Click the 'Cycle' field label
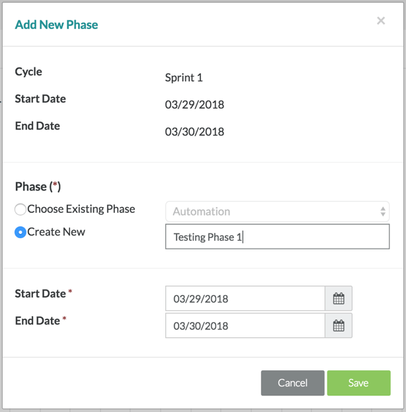Screen dimensions: 406x412 coord(28,71)
